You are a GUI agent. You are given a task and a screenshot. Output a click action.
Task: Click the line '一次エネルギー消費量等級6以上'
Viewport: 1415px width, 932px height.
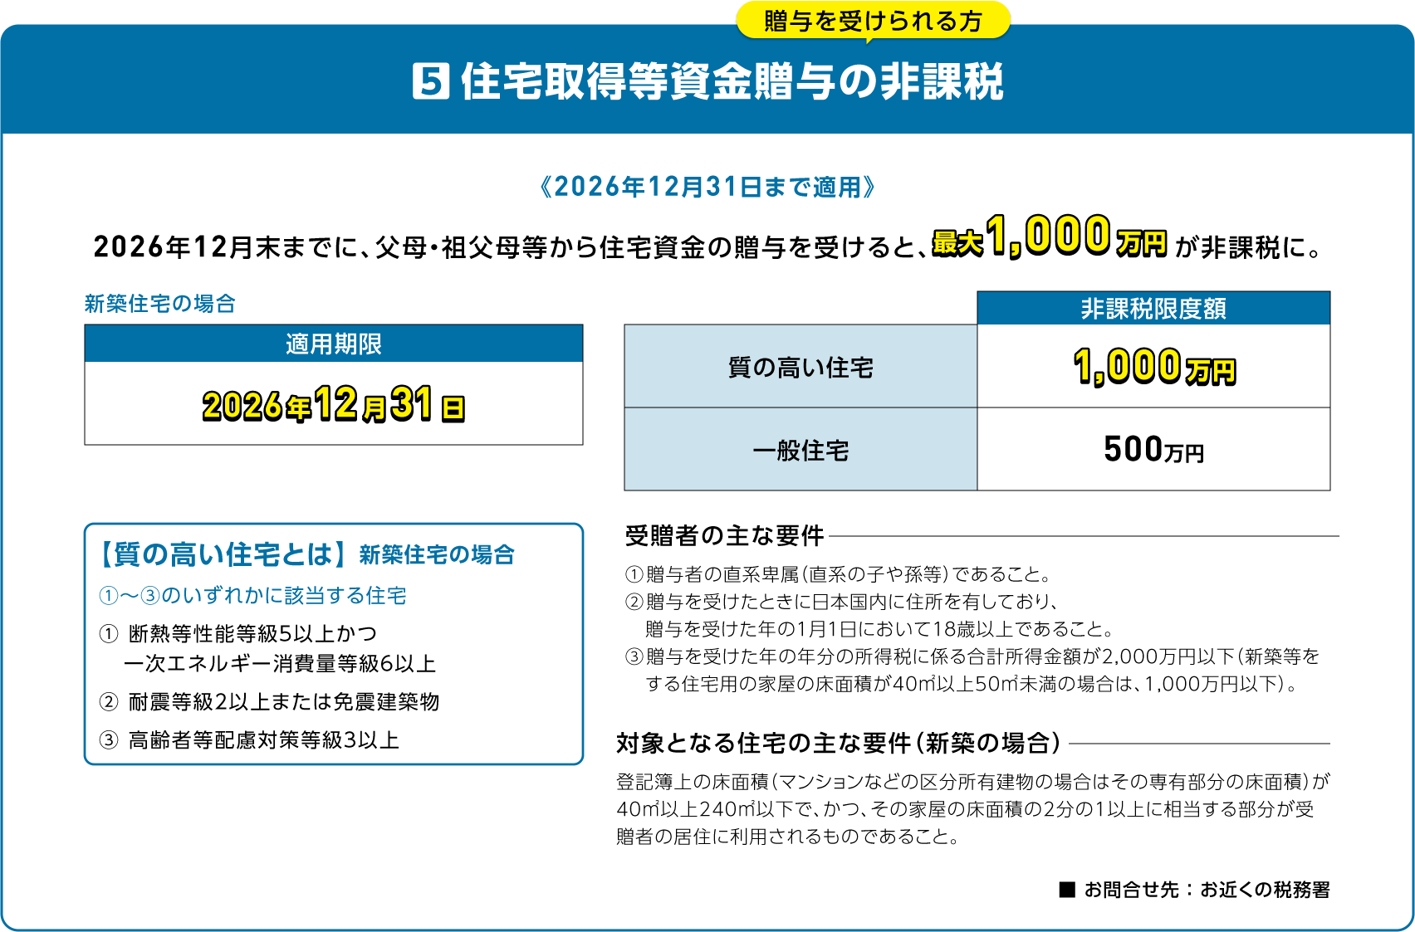(x=280, y=664)
